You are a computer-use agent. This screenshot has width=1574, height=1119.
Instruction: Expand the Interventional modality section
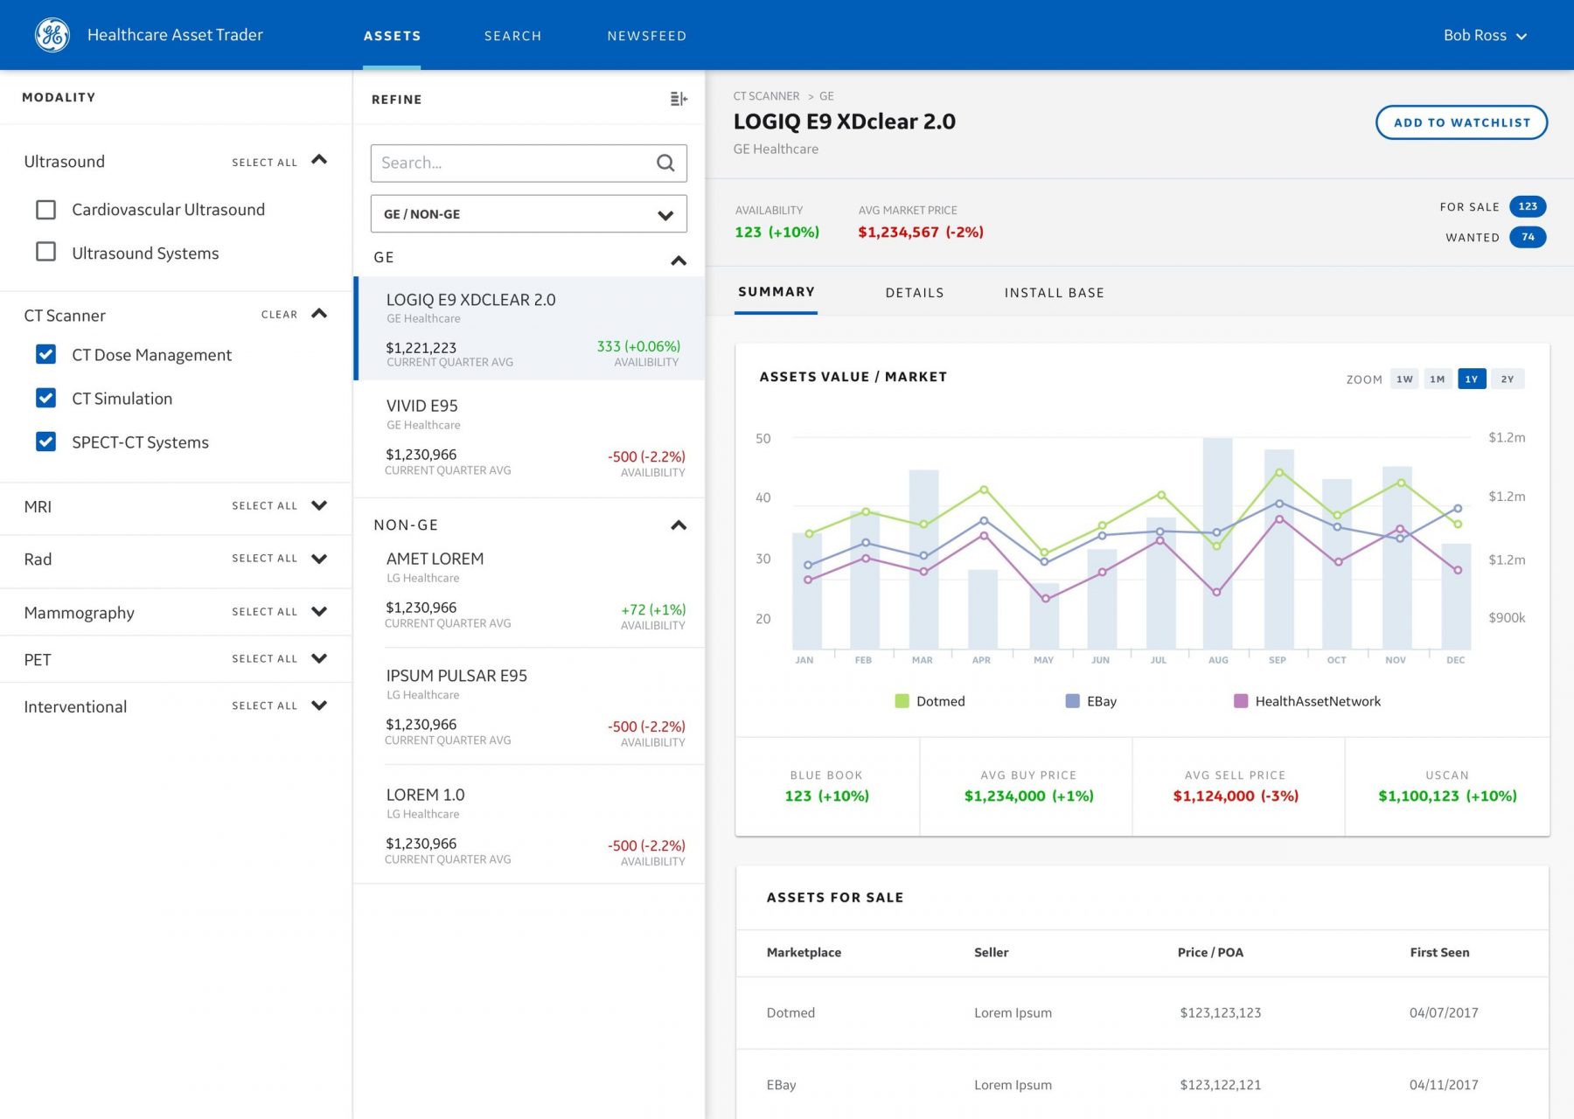click(x=319, y=705)
